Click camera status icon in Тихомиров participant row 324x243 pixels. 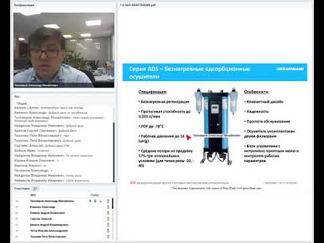click(x=95, y=201)
